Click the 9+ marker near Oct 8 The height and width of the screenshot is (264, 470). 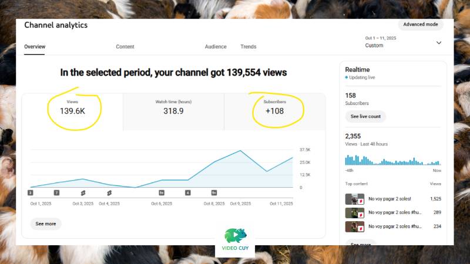pos(214,192)
